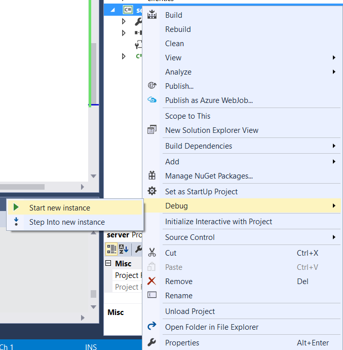Click the Cut scissors icon
343x350 pixels.
pyautogui.click(x=152, y=253)
